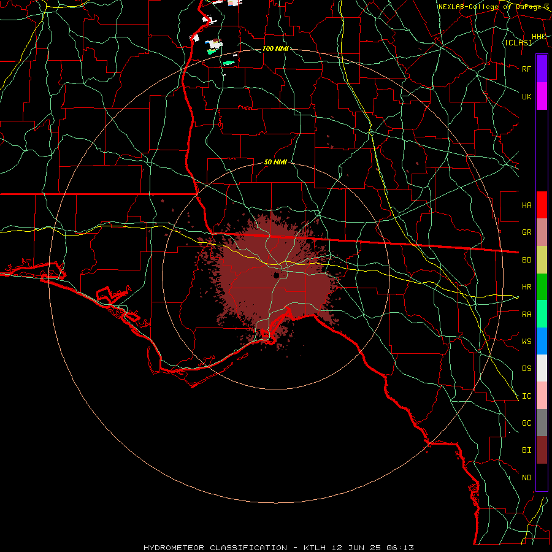
Task: Click the RF legend label
Action: coord(526,69)
